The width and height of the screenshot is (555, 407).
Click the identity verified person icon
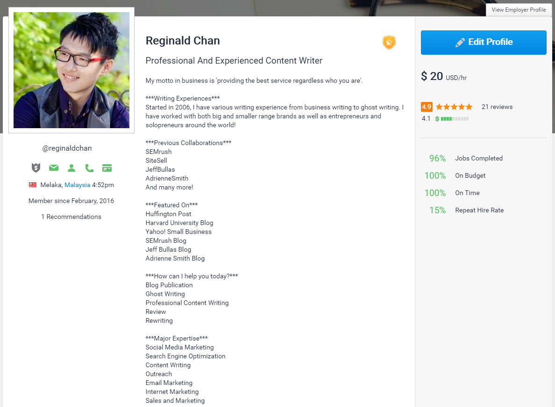click(71, 167)
